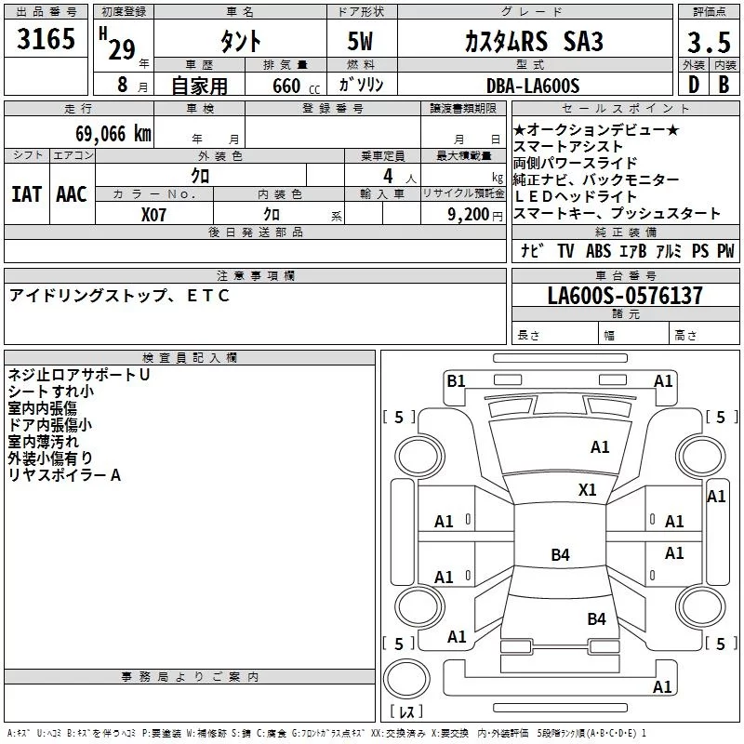Select the car name タント
The height and width of the screenshot is (744, 744).
(240, 41)
